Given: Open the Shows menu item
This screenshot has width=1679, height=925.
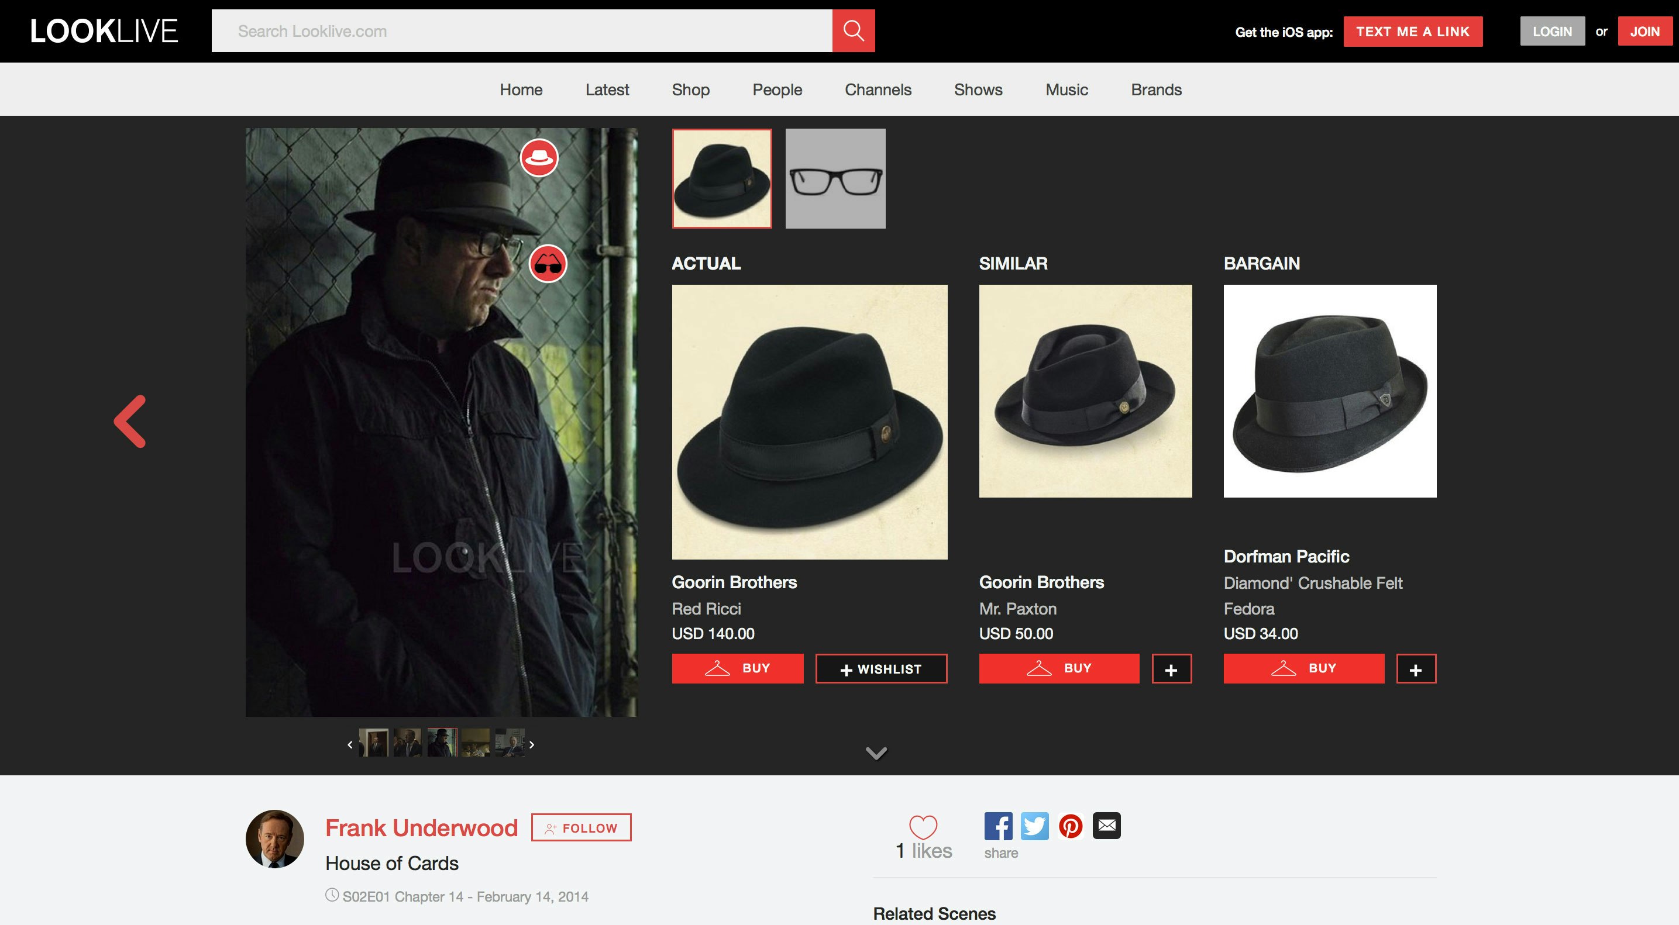Looking at the screenshot, I should pos(978,90).
